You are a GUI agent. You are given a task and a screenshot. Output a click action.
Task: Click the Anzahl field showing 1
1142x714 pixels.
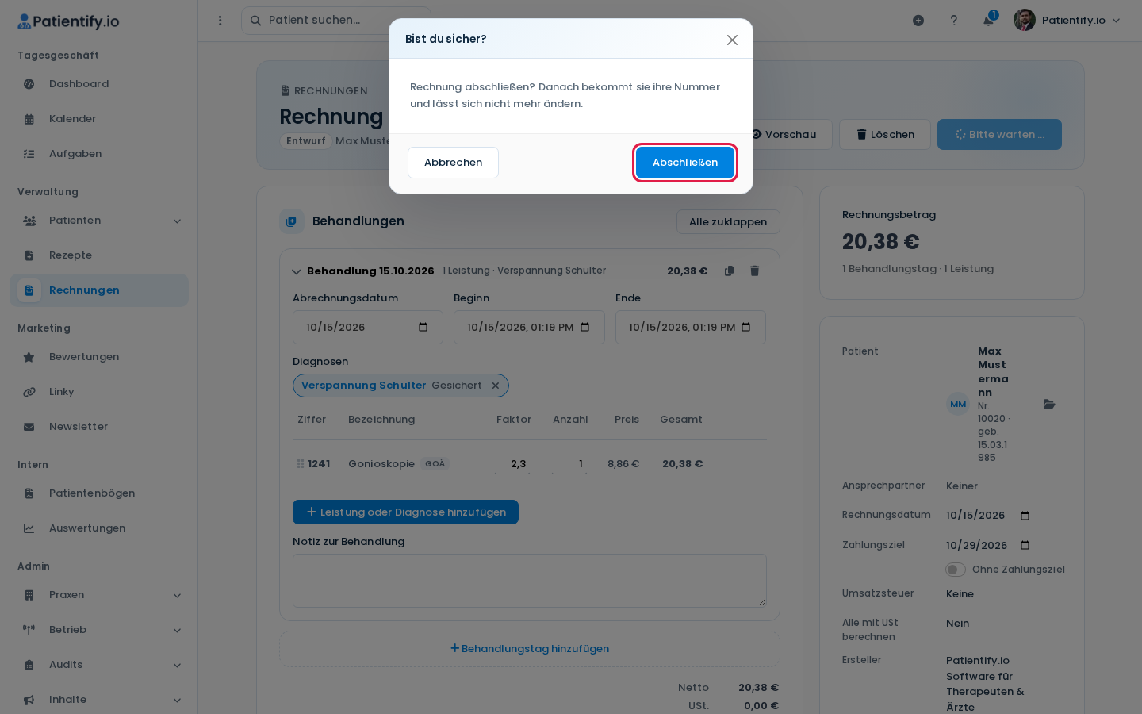coord(570,464)
